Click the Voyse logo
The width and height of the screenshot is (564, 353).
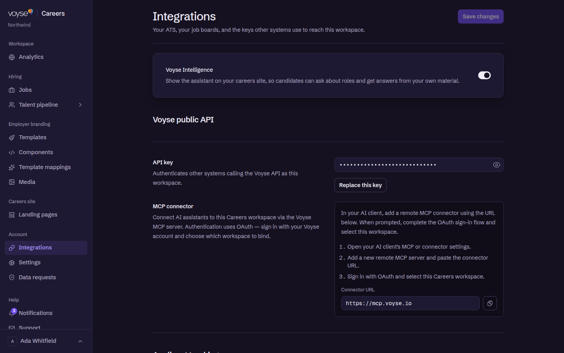point(20,13)
